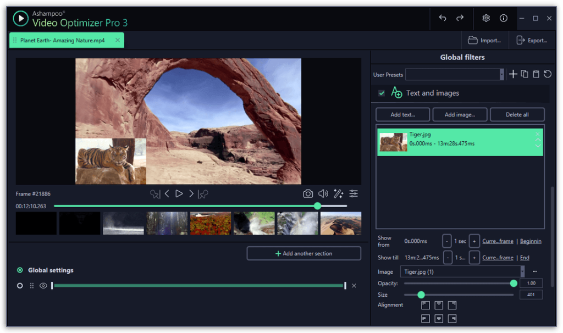
Task: Step back one frame
Action: [x=167, y=194]
